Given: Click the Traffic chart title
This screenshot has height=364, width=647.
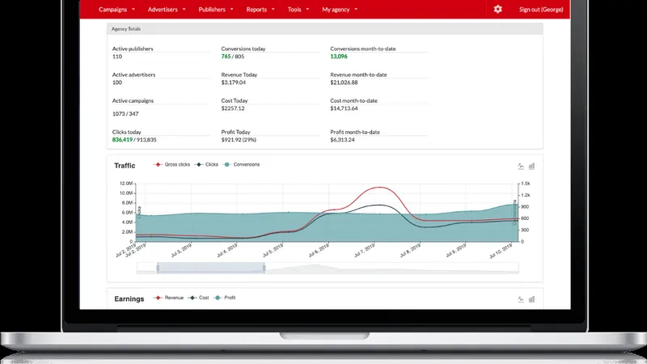Looking at the screenshot, I should [x=125, y=166].
